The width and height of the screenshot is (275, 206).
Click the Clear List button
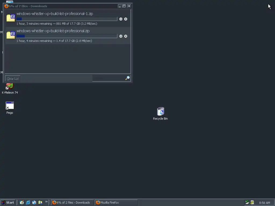(13, 79)
